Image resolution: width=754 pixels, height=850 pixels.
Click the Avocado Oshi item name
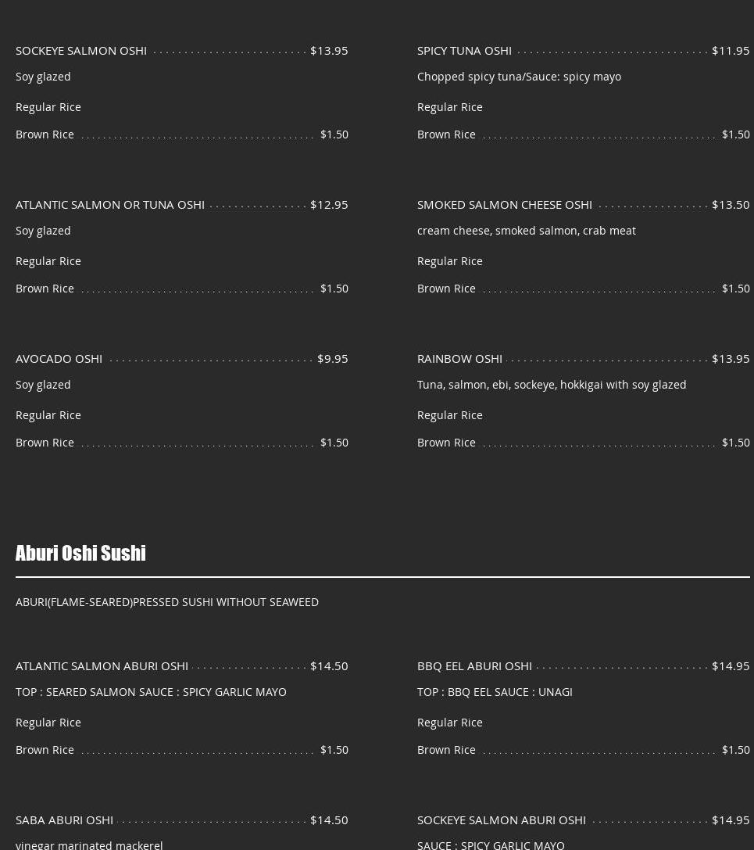pyautogui.click(x=59, y=358)
